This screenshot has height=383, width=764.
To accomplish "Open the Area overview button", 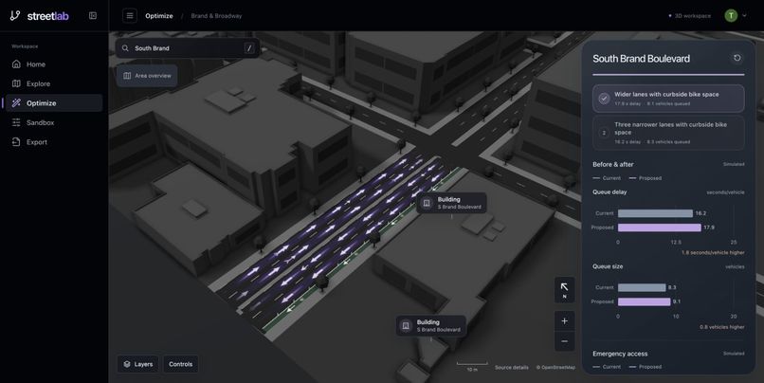I will pyautogui.click(x=147, y=76).
